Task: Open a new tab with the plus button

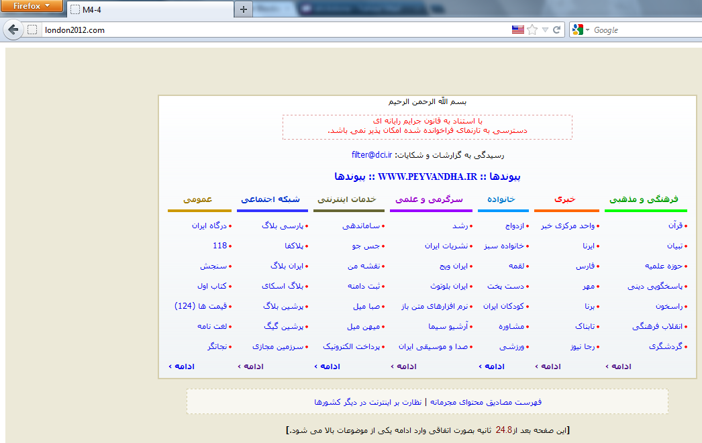Action: [x=244, y=9]
